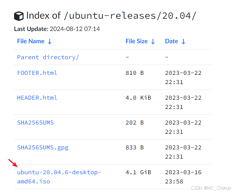
Task: Sort the listing by Date header
Action: pyautogui.click(x=175, y=41)
